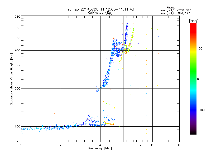Viewport: 211px width, 158px height.
Task: Click the x-axis tick label '1'
Action: pos(21,145)
